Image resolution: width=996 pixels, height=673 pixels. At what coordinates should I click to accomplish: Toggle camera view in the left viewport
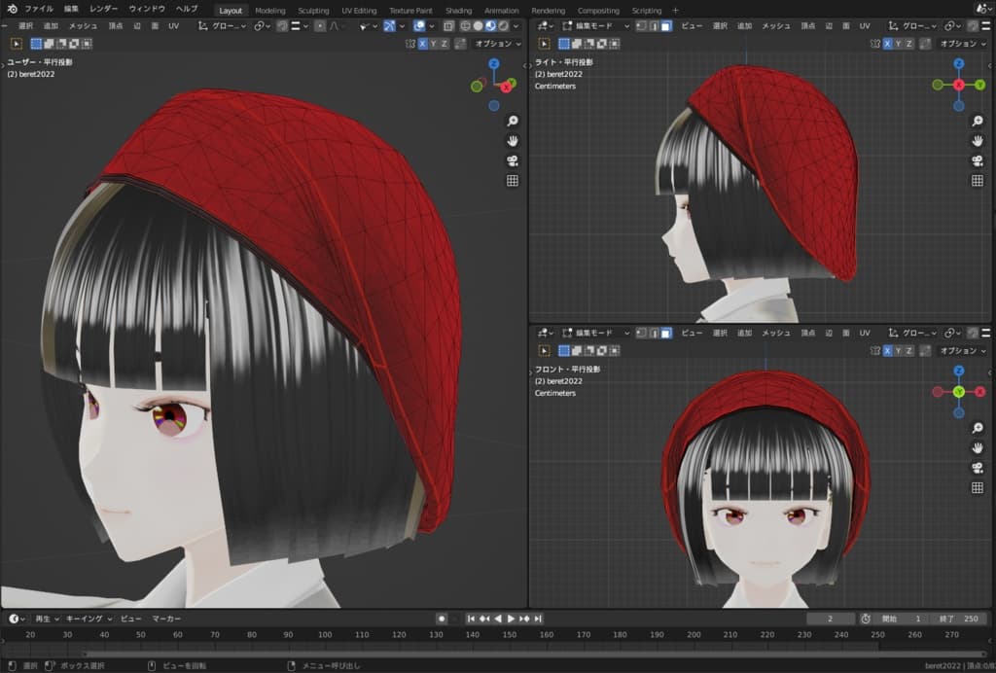point(513,160)
